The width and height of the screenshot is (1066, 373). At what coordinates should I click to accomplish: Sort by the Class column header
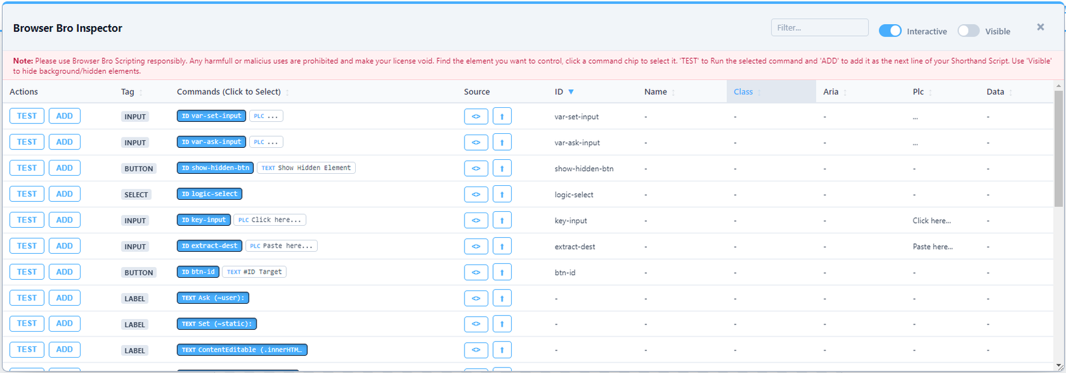click(744, 92)
